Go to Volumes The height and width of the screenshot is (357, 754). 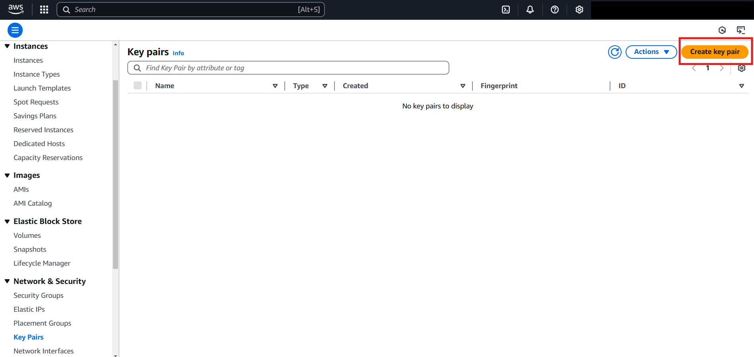point(27,235)
